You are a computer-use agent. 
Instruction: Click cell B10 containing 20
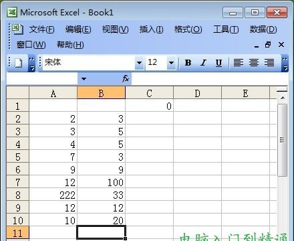101,220
